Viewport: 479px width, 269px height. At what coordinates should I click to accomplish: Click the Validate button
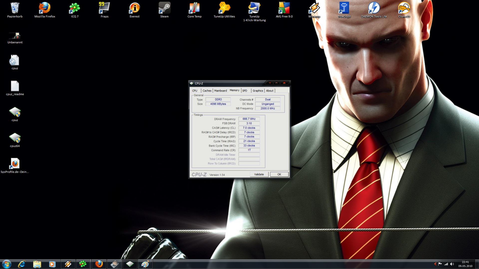259,174
